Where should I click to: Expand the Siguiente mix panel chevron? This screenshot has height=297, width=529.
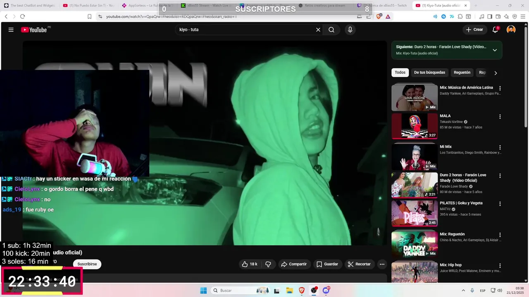pos(495,50)
